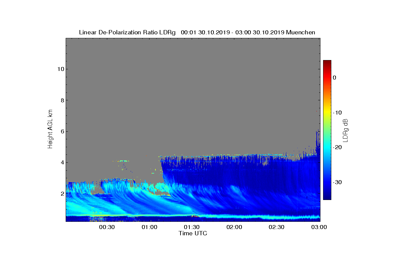The width and height of the screenshot is (396, 264).
Task: Click the '10' height tick label
Action: tap(60, 69)
